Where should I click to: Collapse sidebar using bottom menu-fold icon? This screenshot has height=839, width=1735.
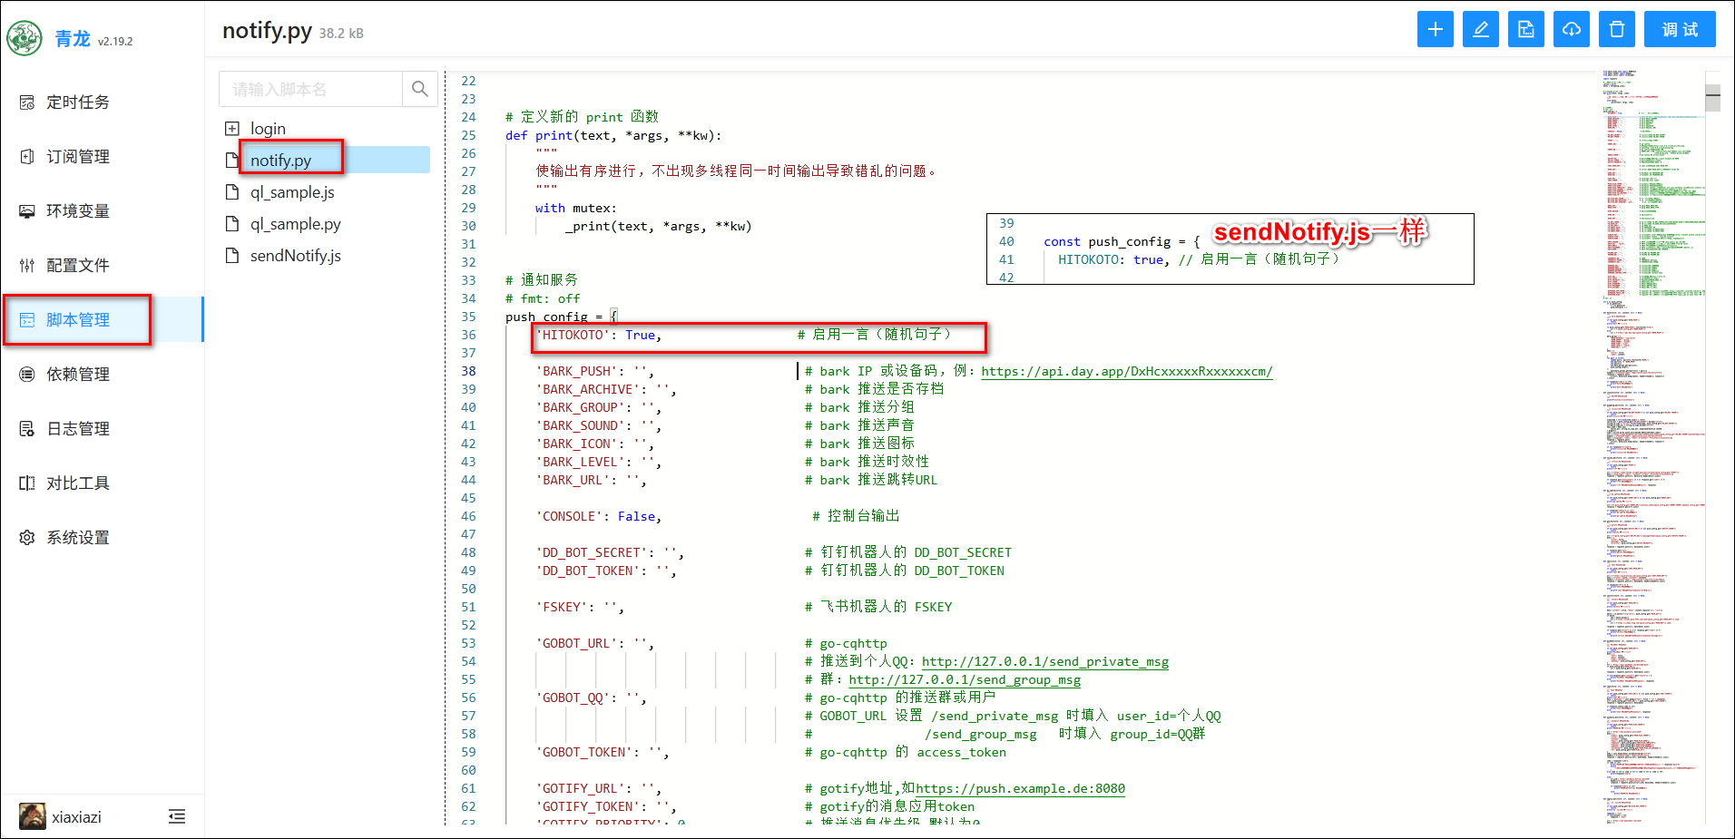coord(177,816)
